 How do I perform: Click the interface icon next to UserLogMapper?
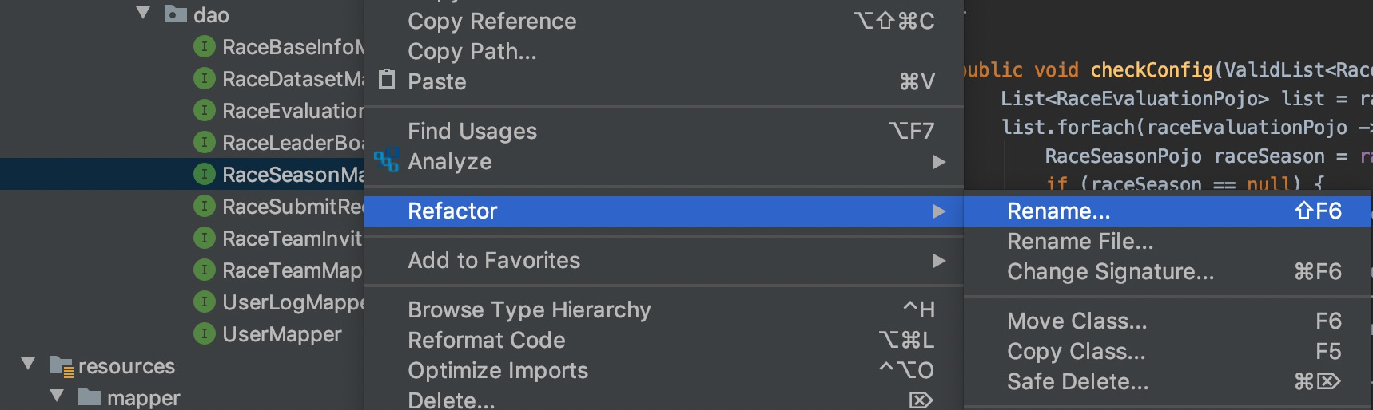coord(205,302)
